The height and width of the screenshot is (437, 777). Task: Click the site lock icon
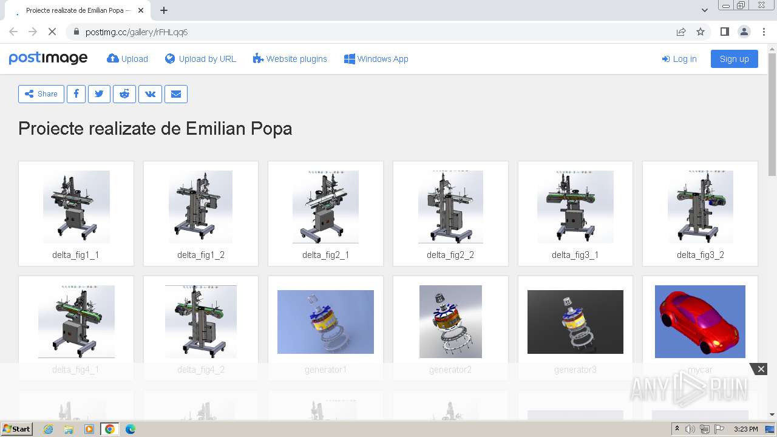[x=76, y=32]
